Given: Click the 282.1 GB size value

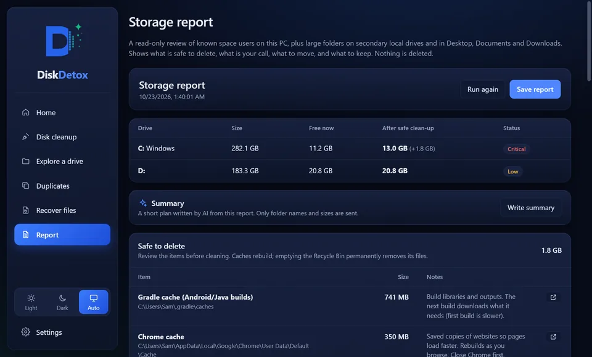Looking at the screenshot, I should tap(245, 149).
